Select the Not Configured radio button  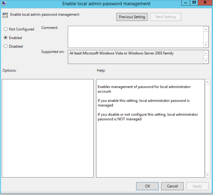[5, 29]
